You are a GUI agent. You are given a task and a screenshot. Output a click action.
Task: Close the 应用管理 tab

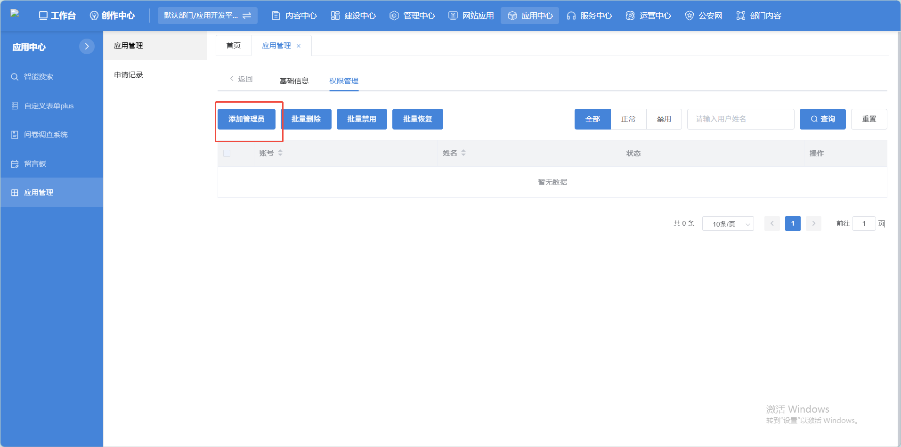pos(299,46)
